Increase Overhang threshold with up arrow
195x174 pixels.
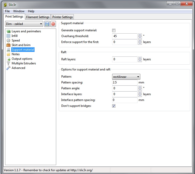click(140, 35)
